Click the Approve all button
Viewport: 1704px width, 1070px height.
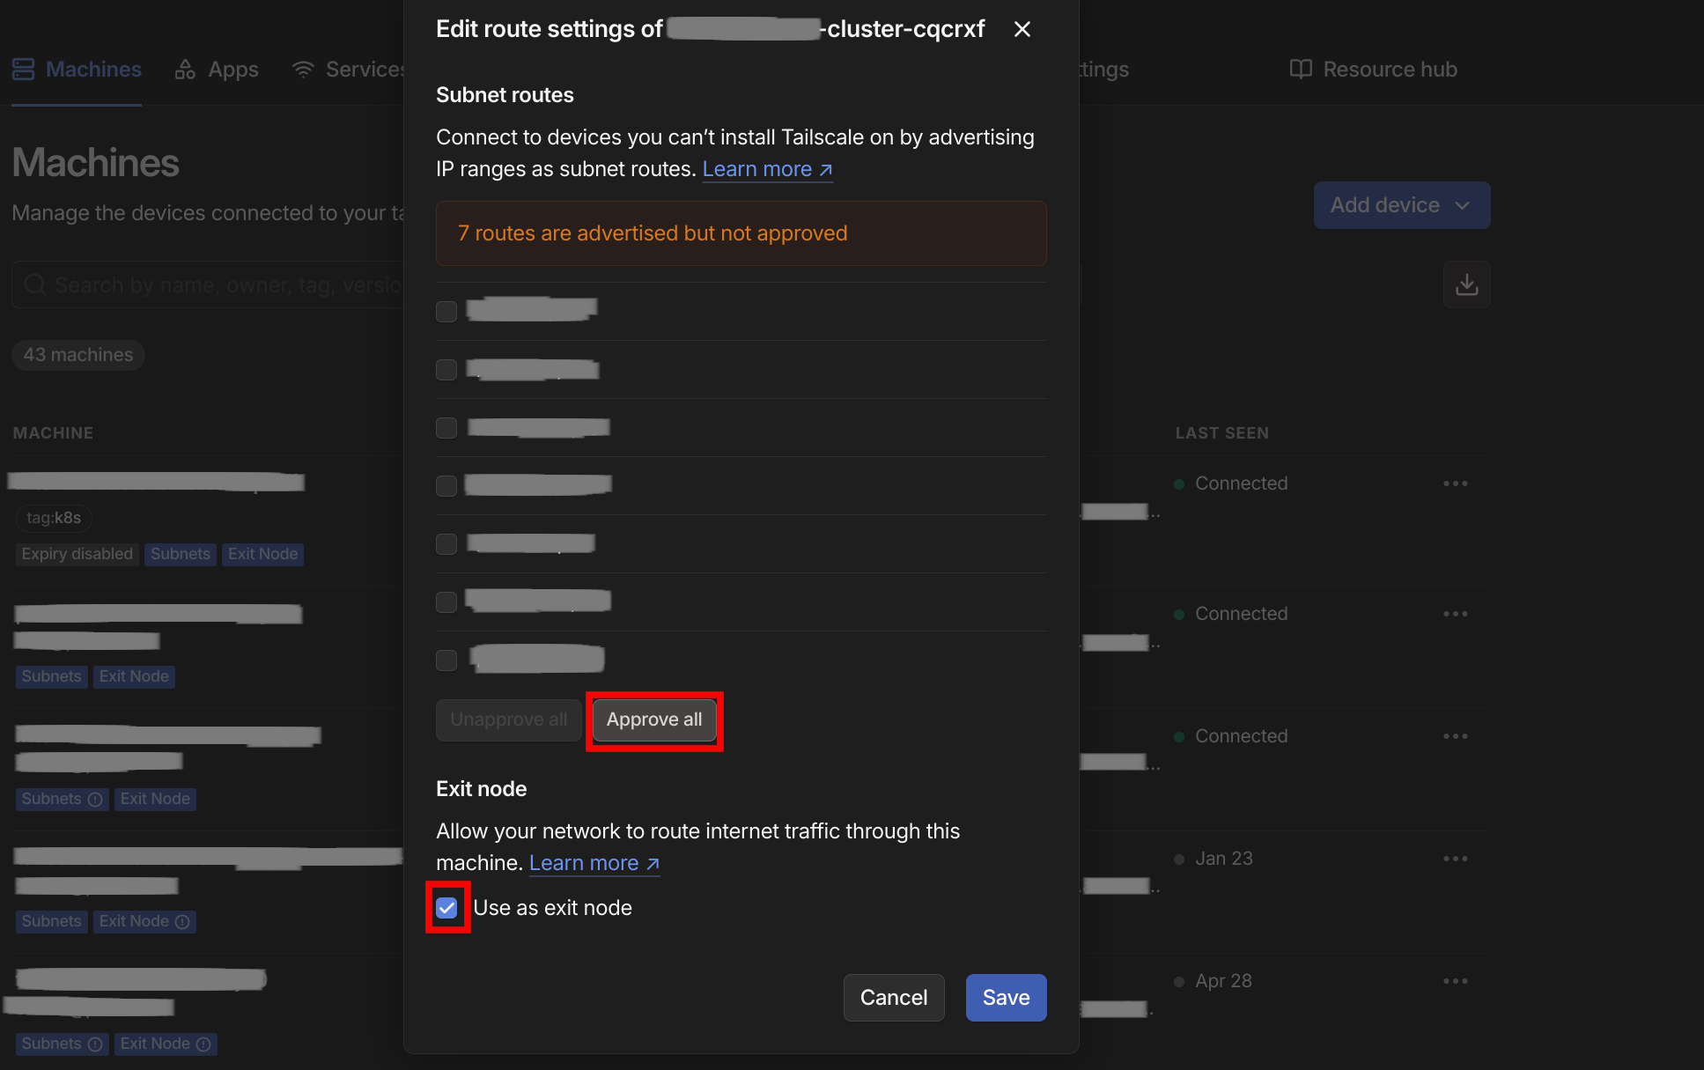654,719
